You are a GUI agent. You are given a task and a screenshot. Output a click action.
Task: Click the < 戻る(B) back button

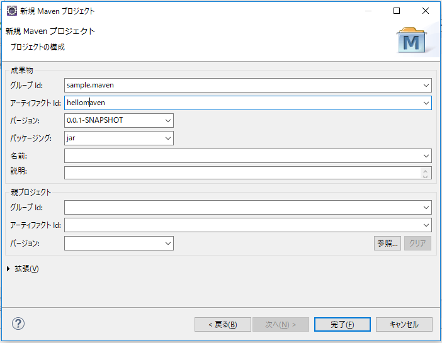coord(223,324)
